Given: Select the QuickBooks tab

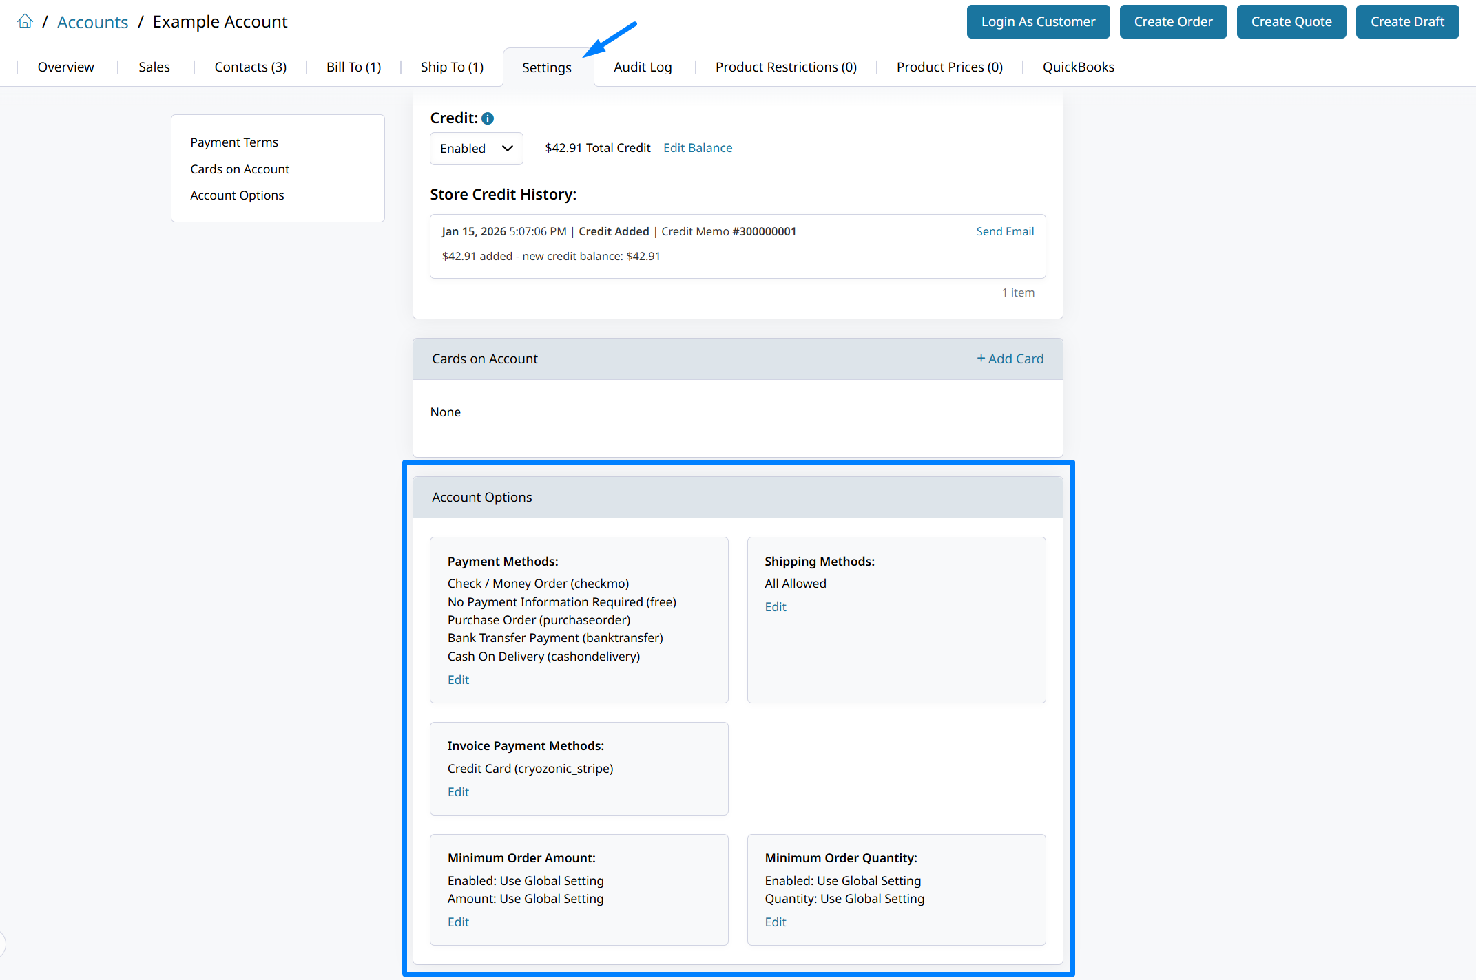Looking at the screenshot, I should (1078, 67).
